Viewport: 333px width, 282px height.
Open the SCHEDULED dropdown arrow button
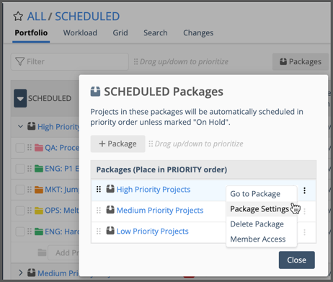click(20, 98)
